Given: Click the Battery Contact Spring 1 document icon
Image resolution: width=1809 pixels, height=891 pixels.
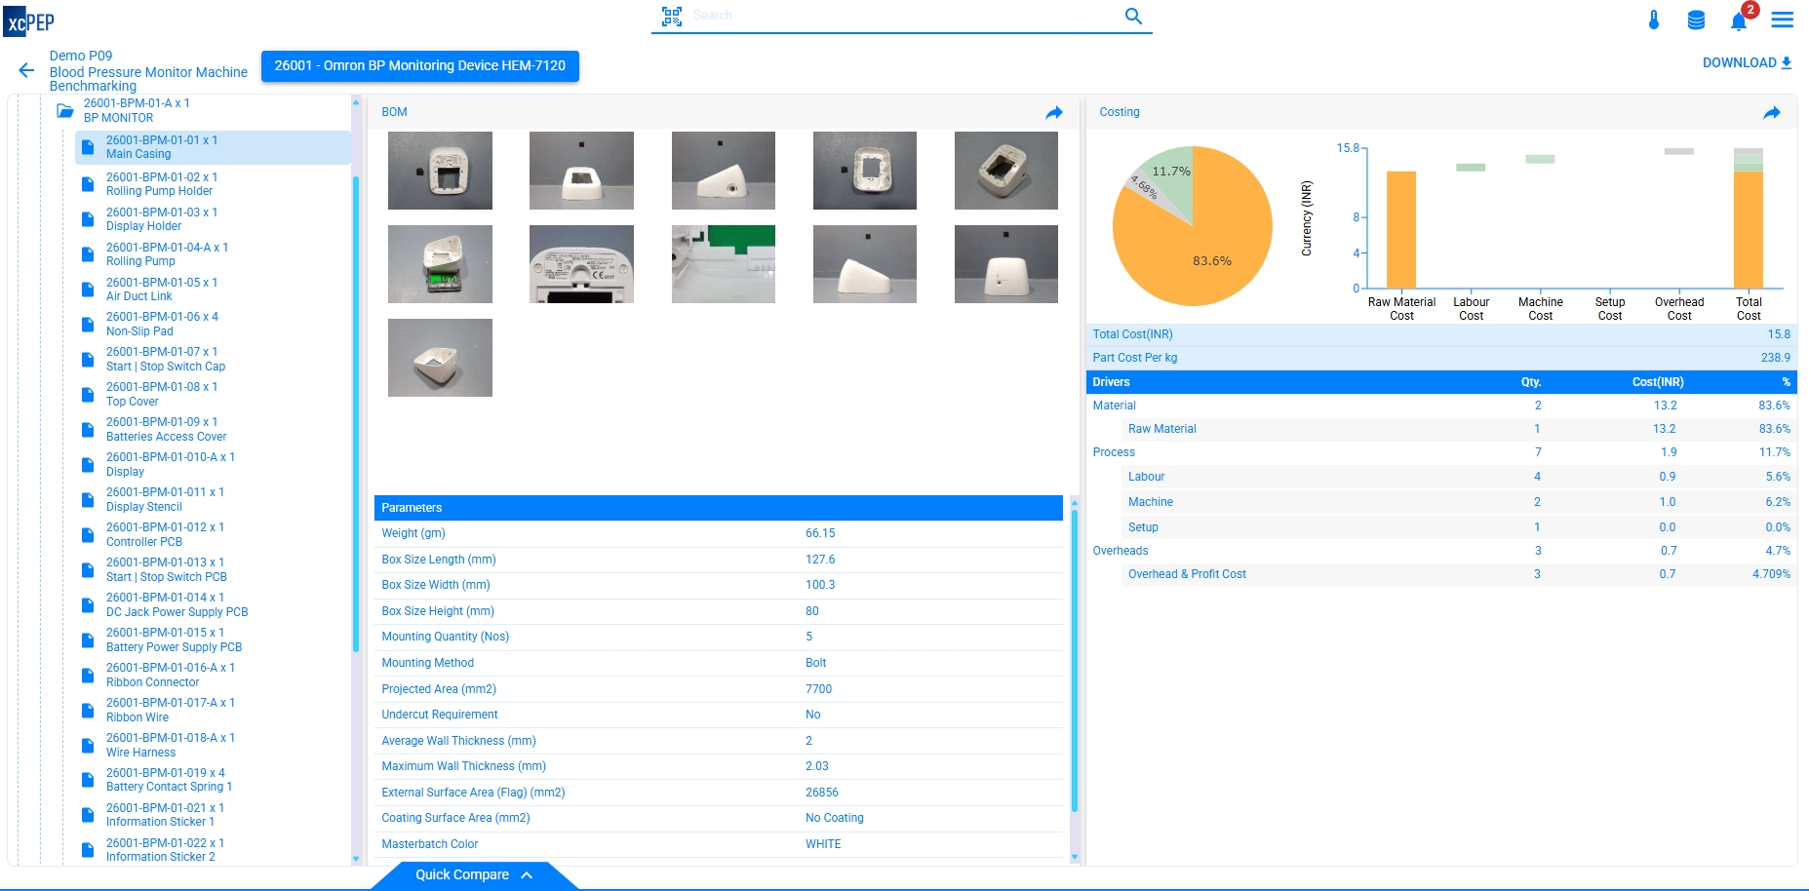Looking at the screenshot, I should [x=88, y=780].
